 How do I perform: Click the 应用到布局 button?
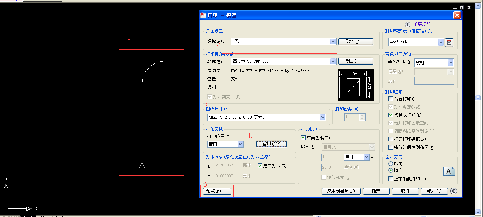click(341, 191)
